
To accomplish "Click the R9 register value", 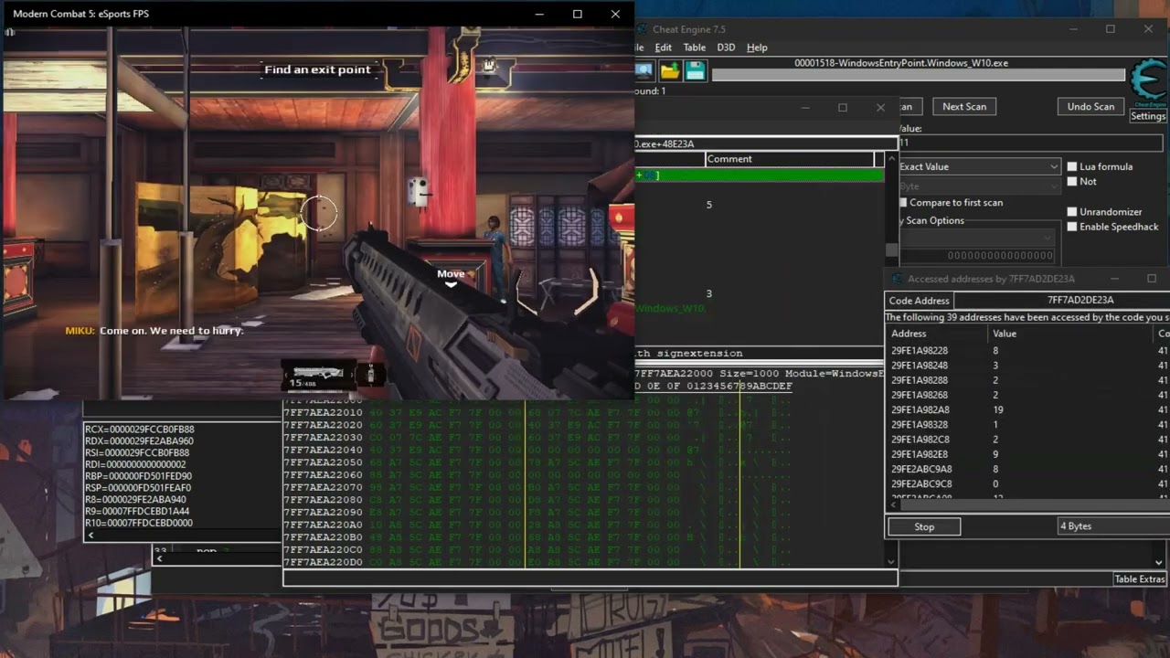I will pyautogui.click(x=137, y=512).
